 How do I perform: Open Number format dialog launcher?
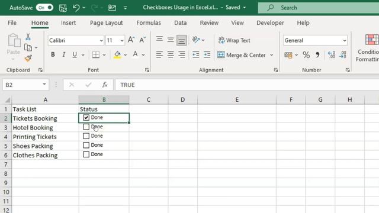coord(348,70)
